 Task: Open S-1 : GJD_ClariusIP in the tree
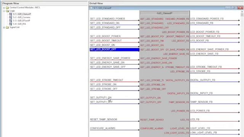pos(22,14)
